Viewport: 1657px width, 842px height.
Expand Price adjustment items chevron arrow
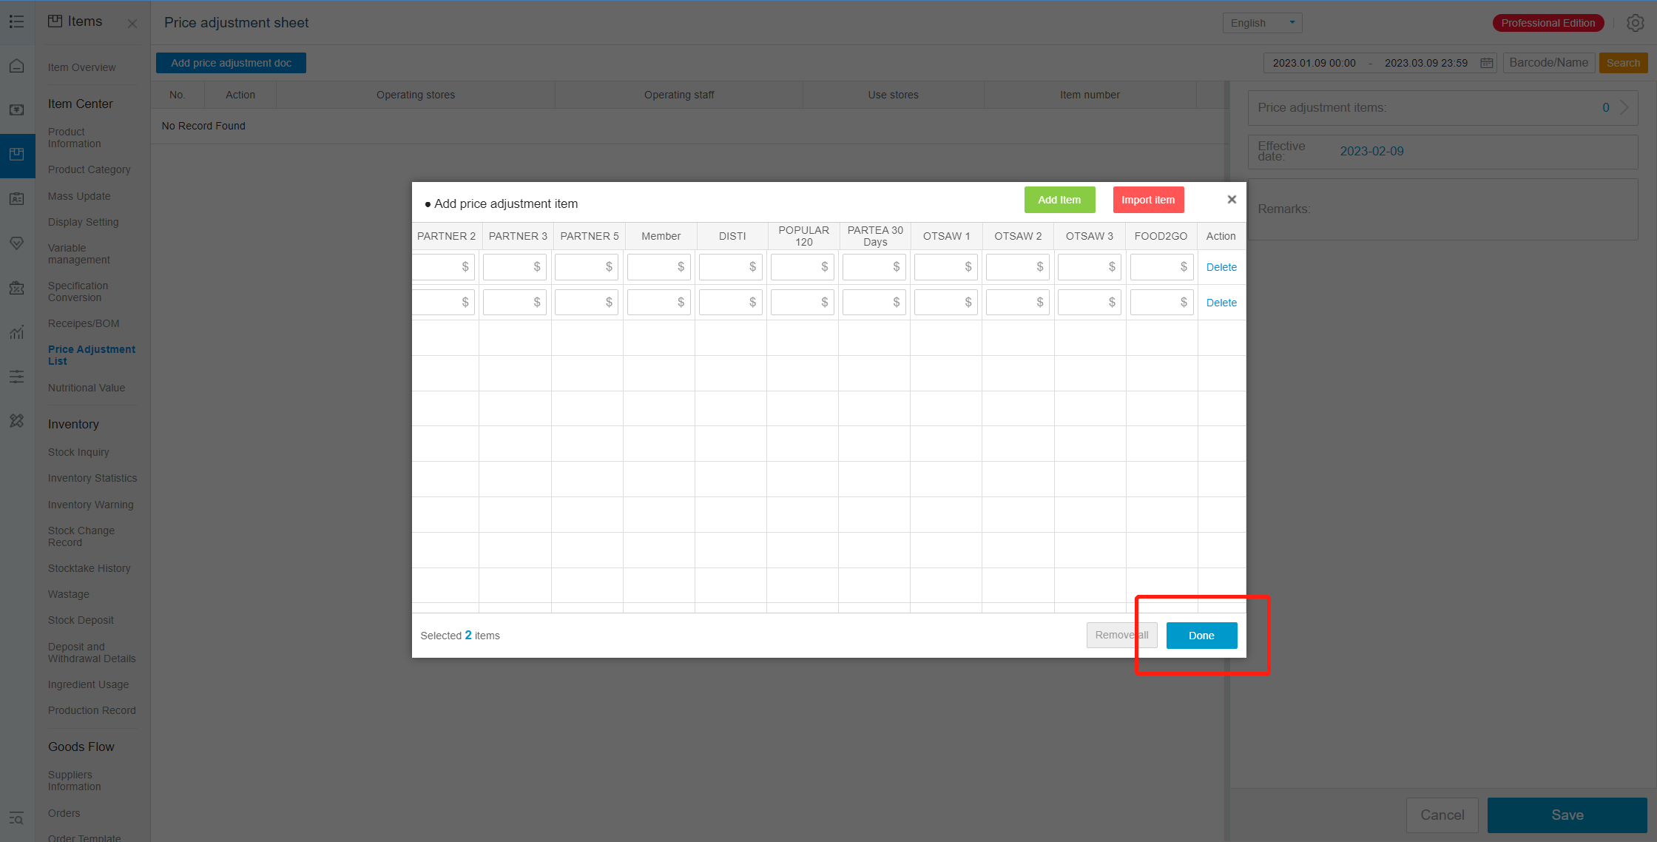tap(1624, 107)
